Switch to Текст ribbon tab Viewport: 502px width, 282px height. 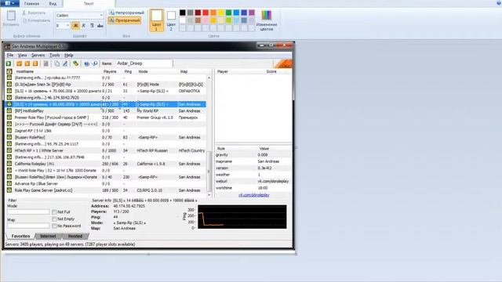(x=89, y=3)
